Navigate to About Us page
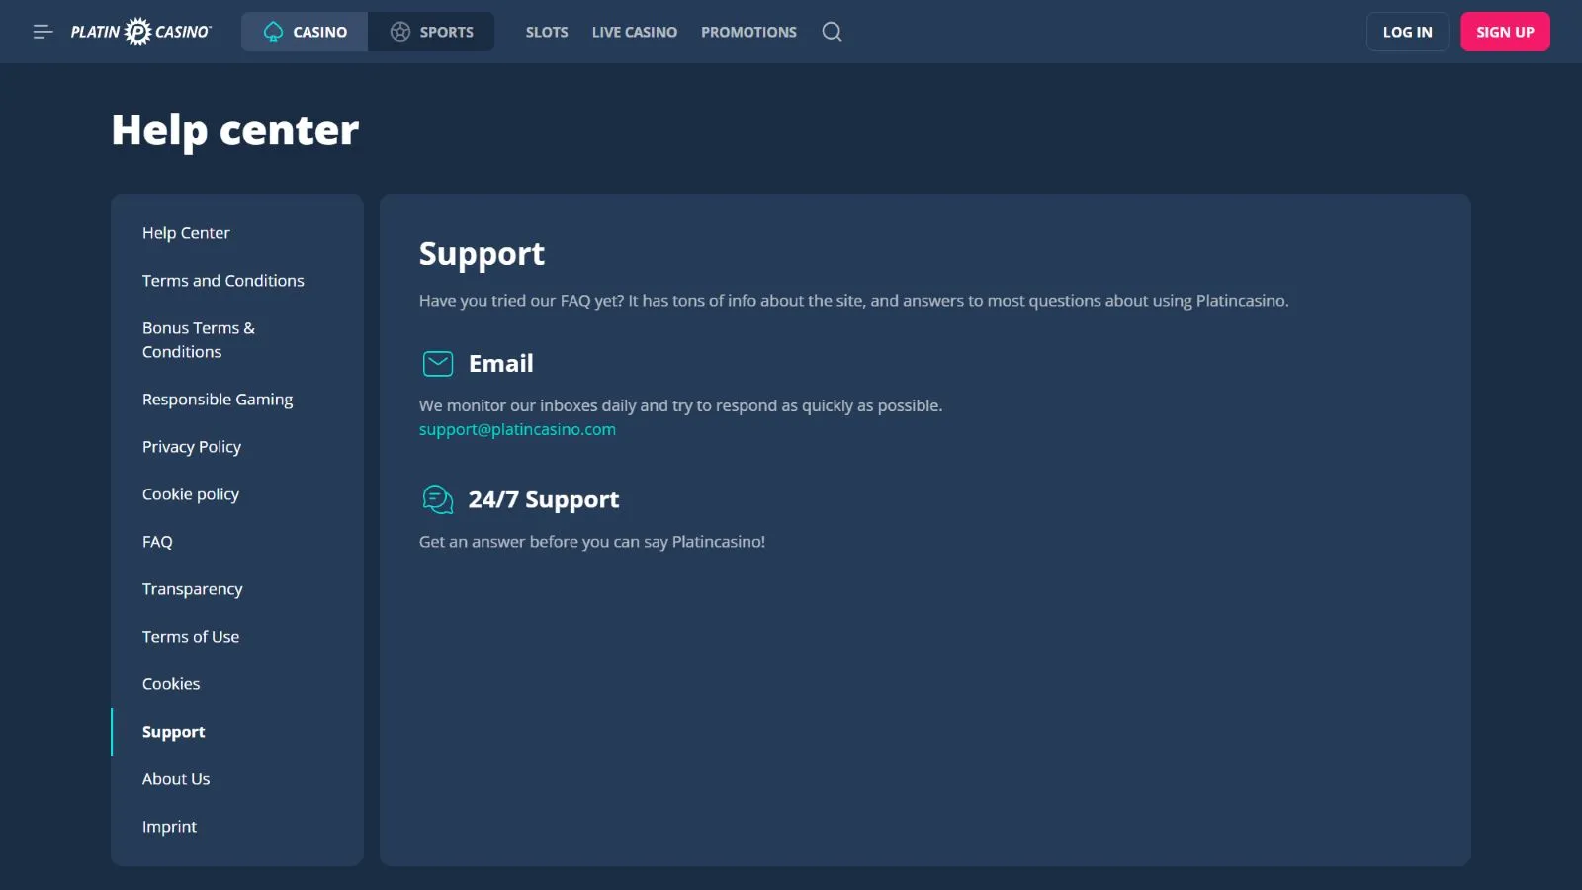The height and width of the screenshot is (890, 1582). click(x=176, y=779)
